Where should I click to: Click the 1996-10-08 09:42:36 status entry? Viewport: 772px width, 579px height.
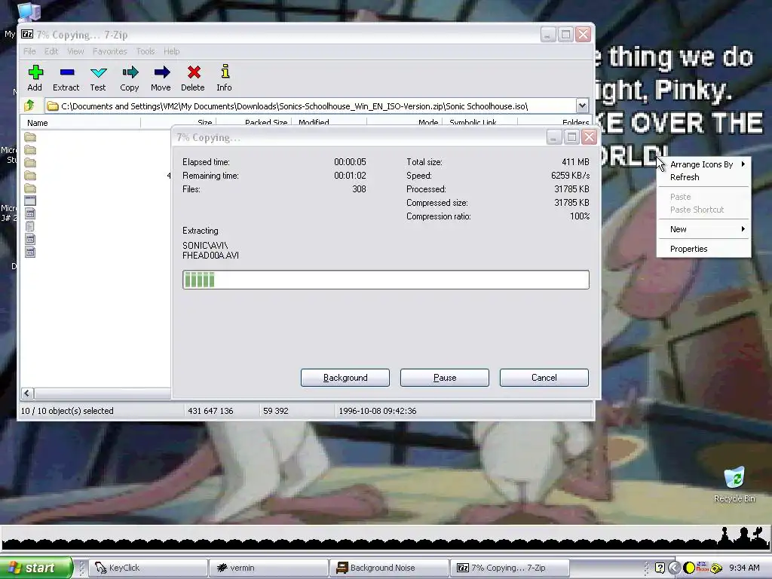pos(378,411)
